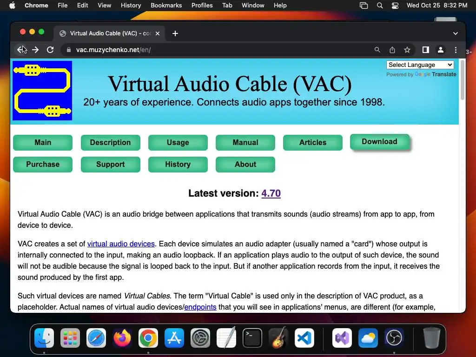Viewport: 476px width, 357px height.
Task: Open System Settings from the Dock
Action: 200,338
